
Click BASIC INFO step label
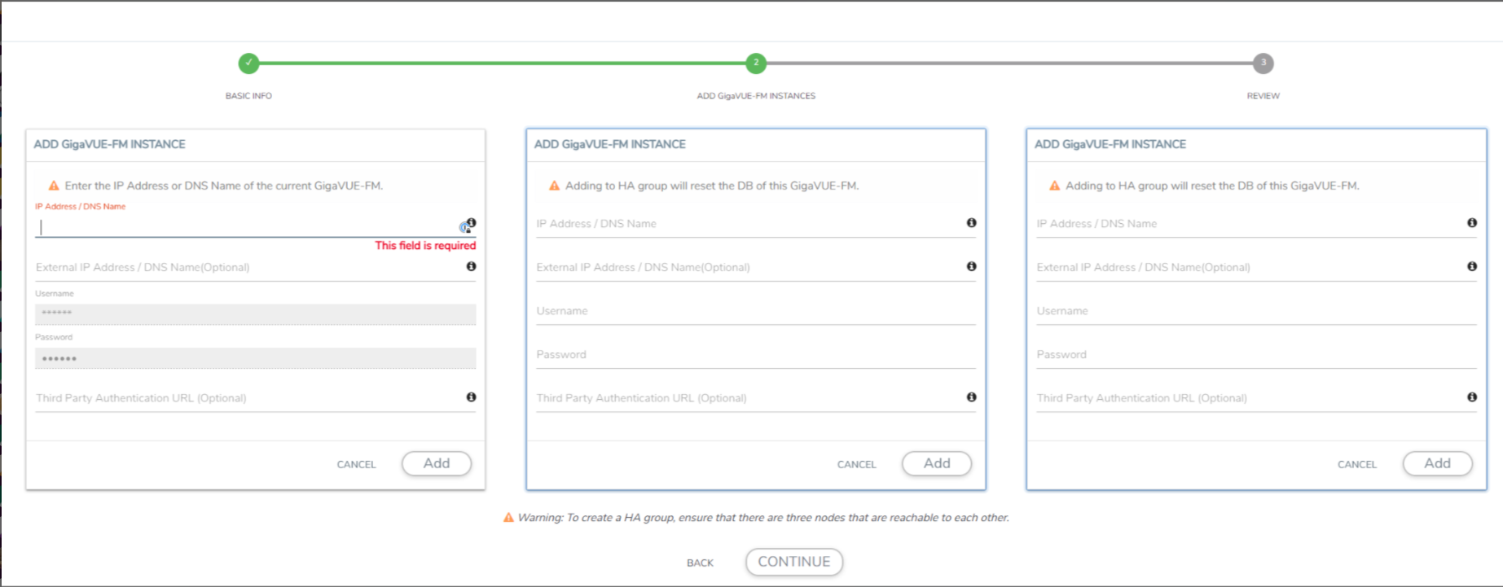[248, 96]
